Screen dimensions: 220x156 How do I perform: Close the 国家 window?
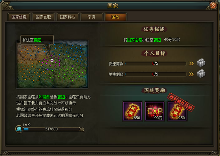(213, 6)
